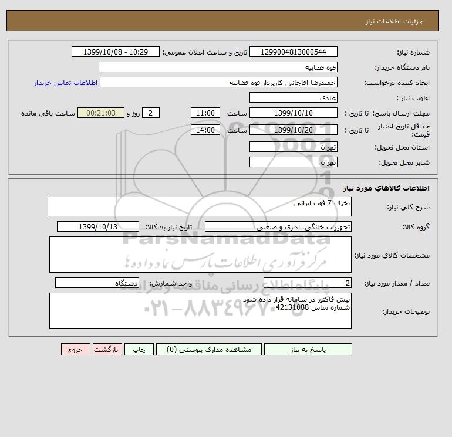The width and height of the screenshot is (452, 437).
Task: Click the remaining time countdown 00:21:03
Action: [x=101, y=113]
